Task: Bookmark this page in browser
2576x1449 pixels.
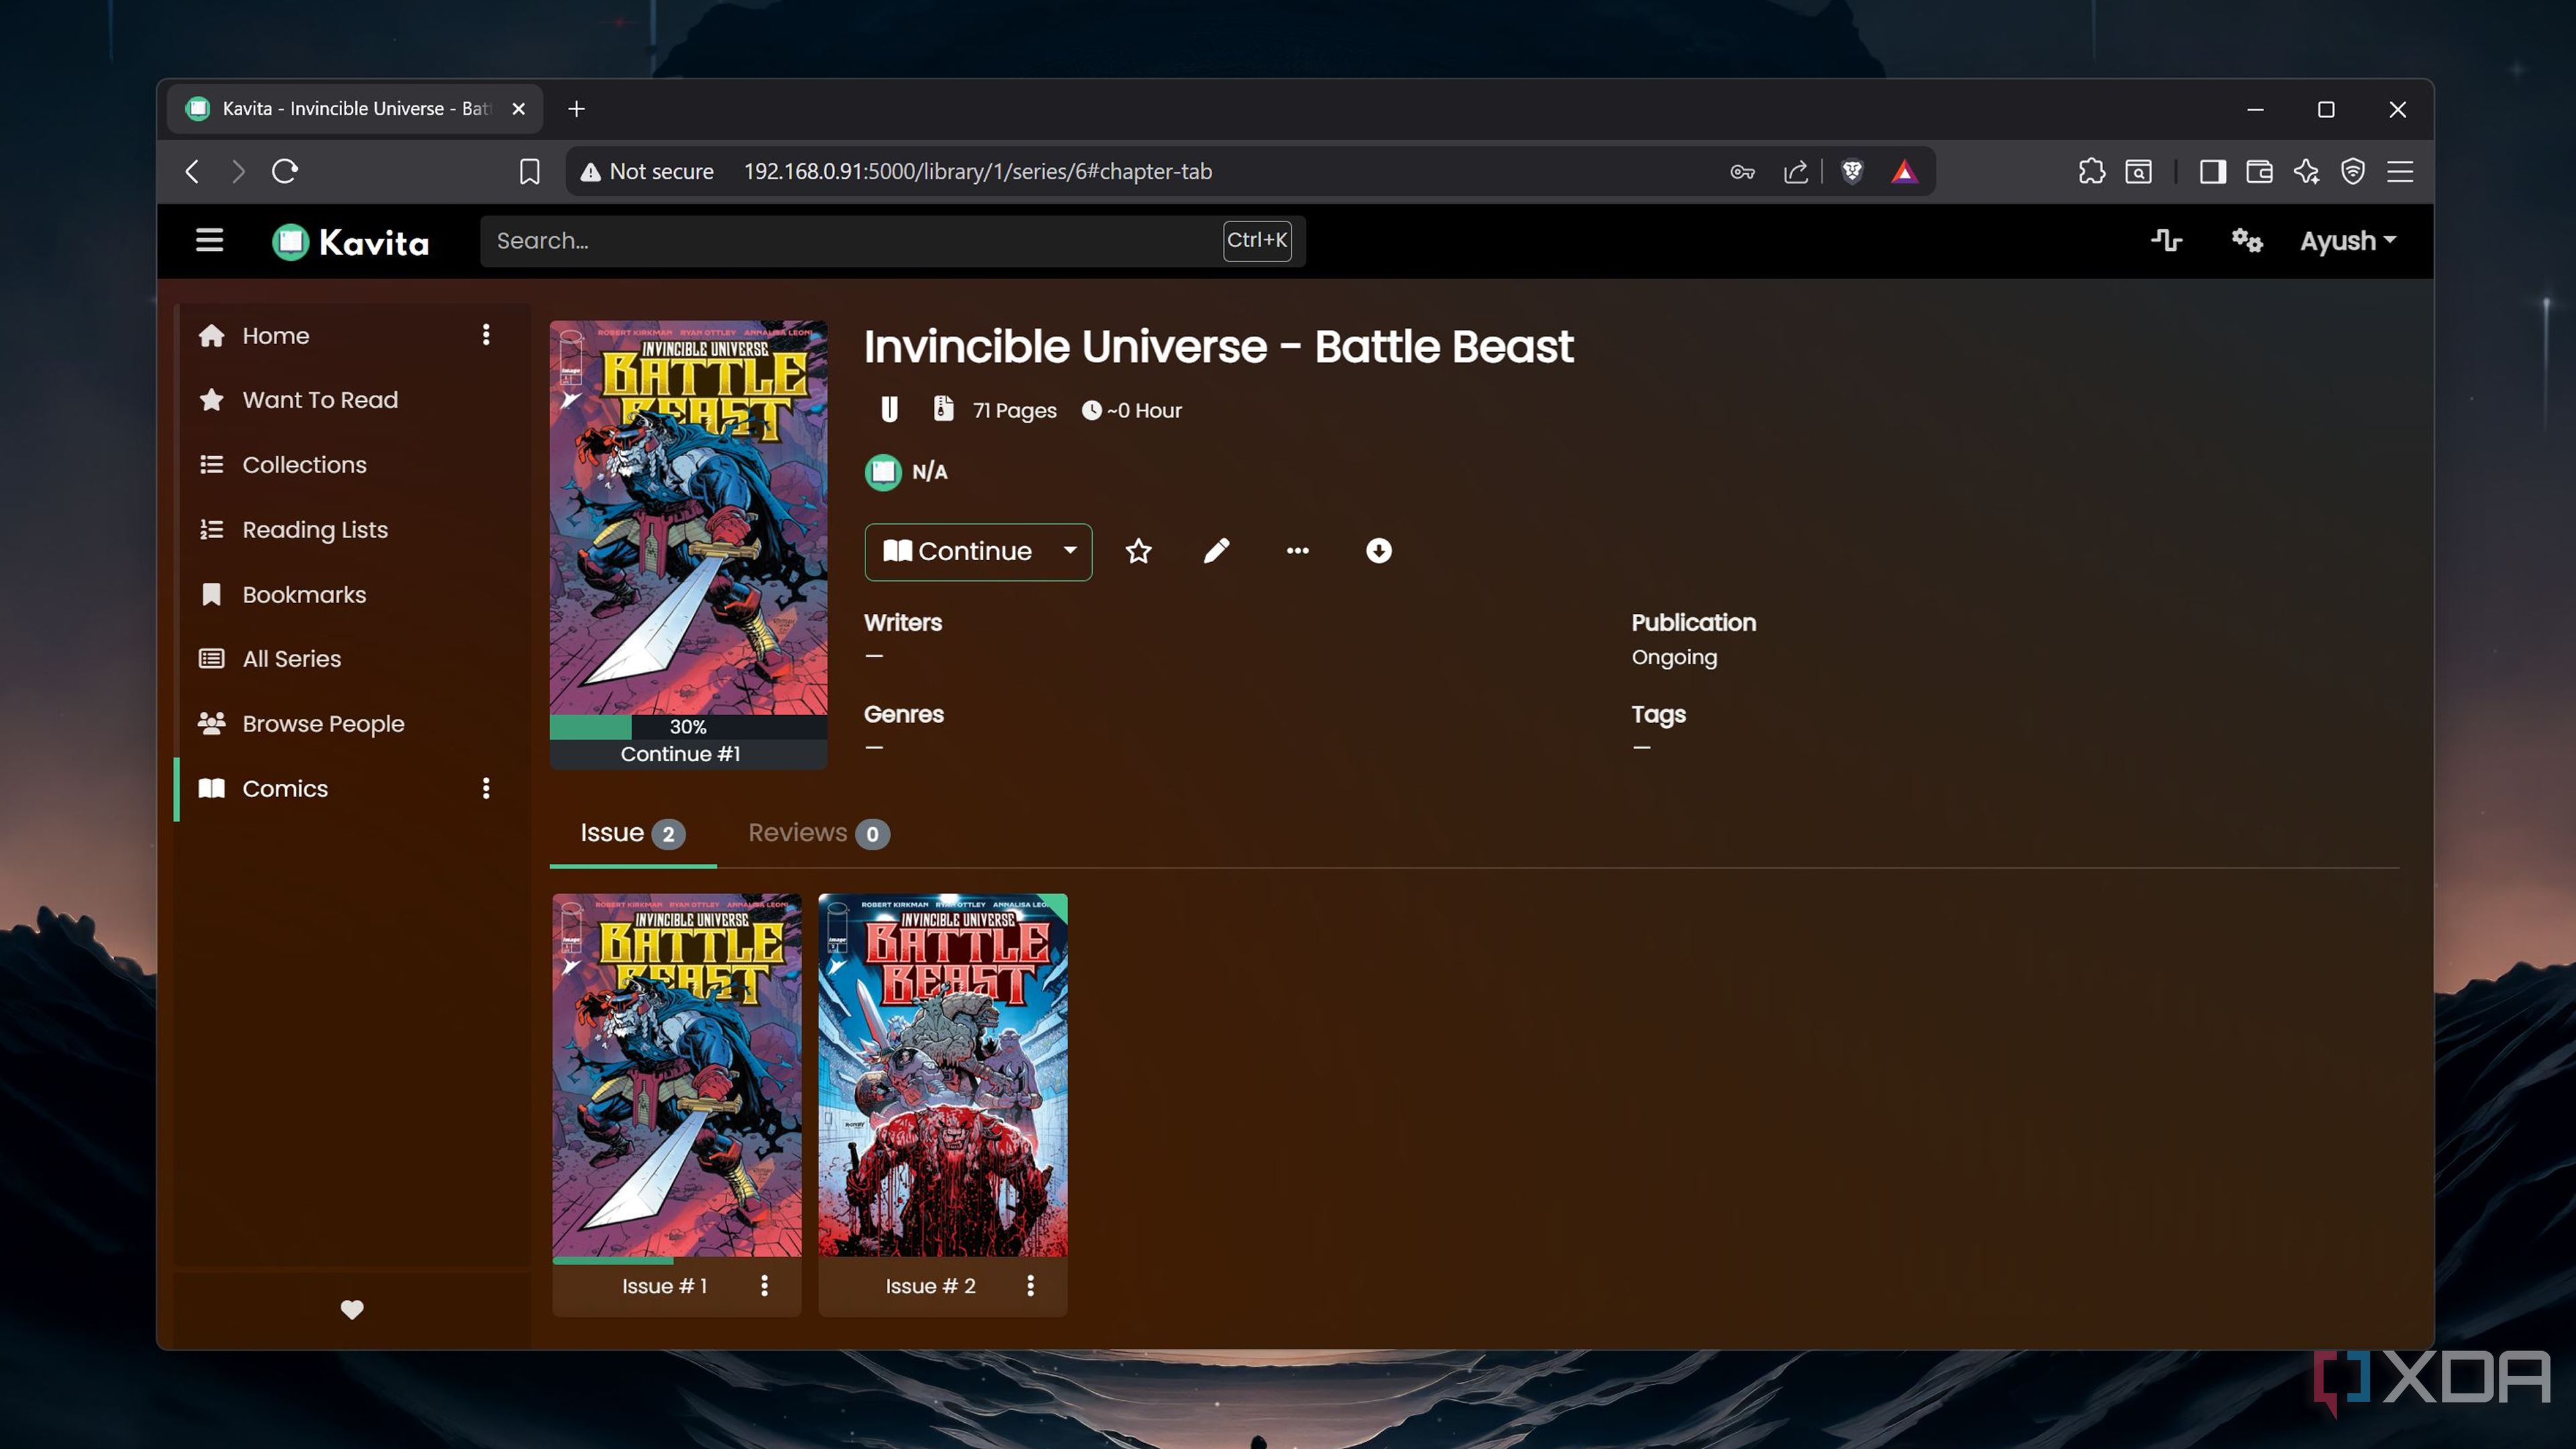Action: point(529,171)
